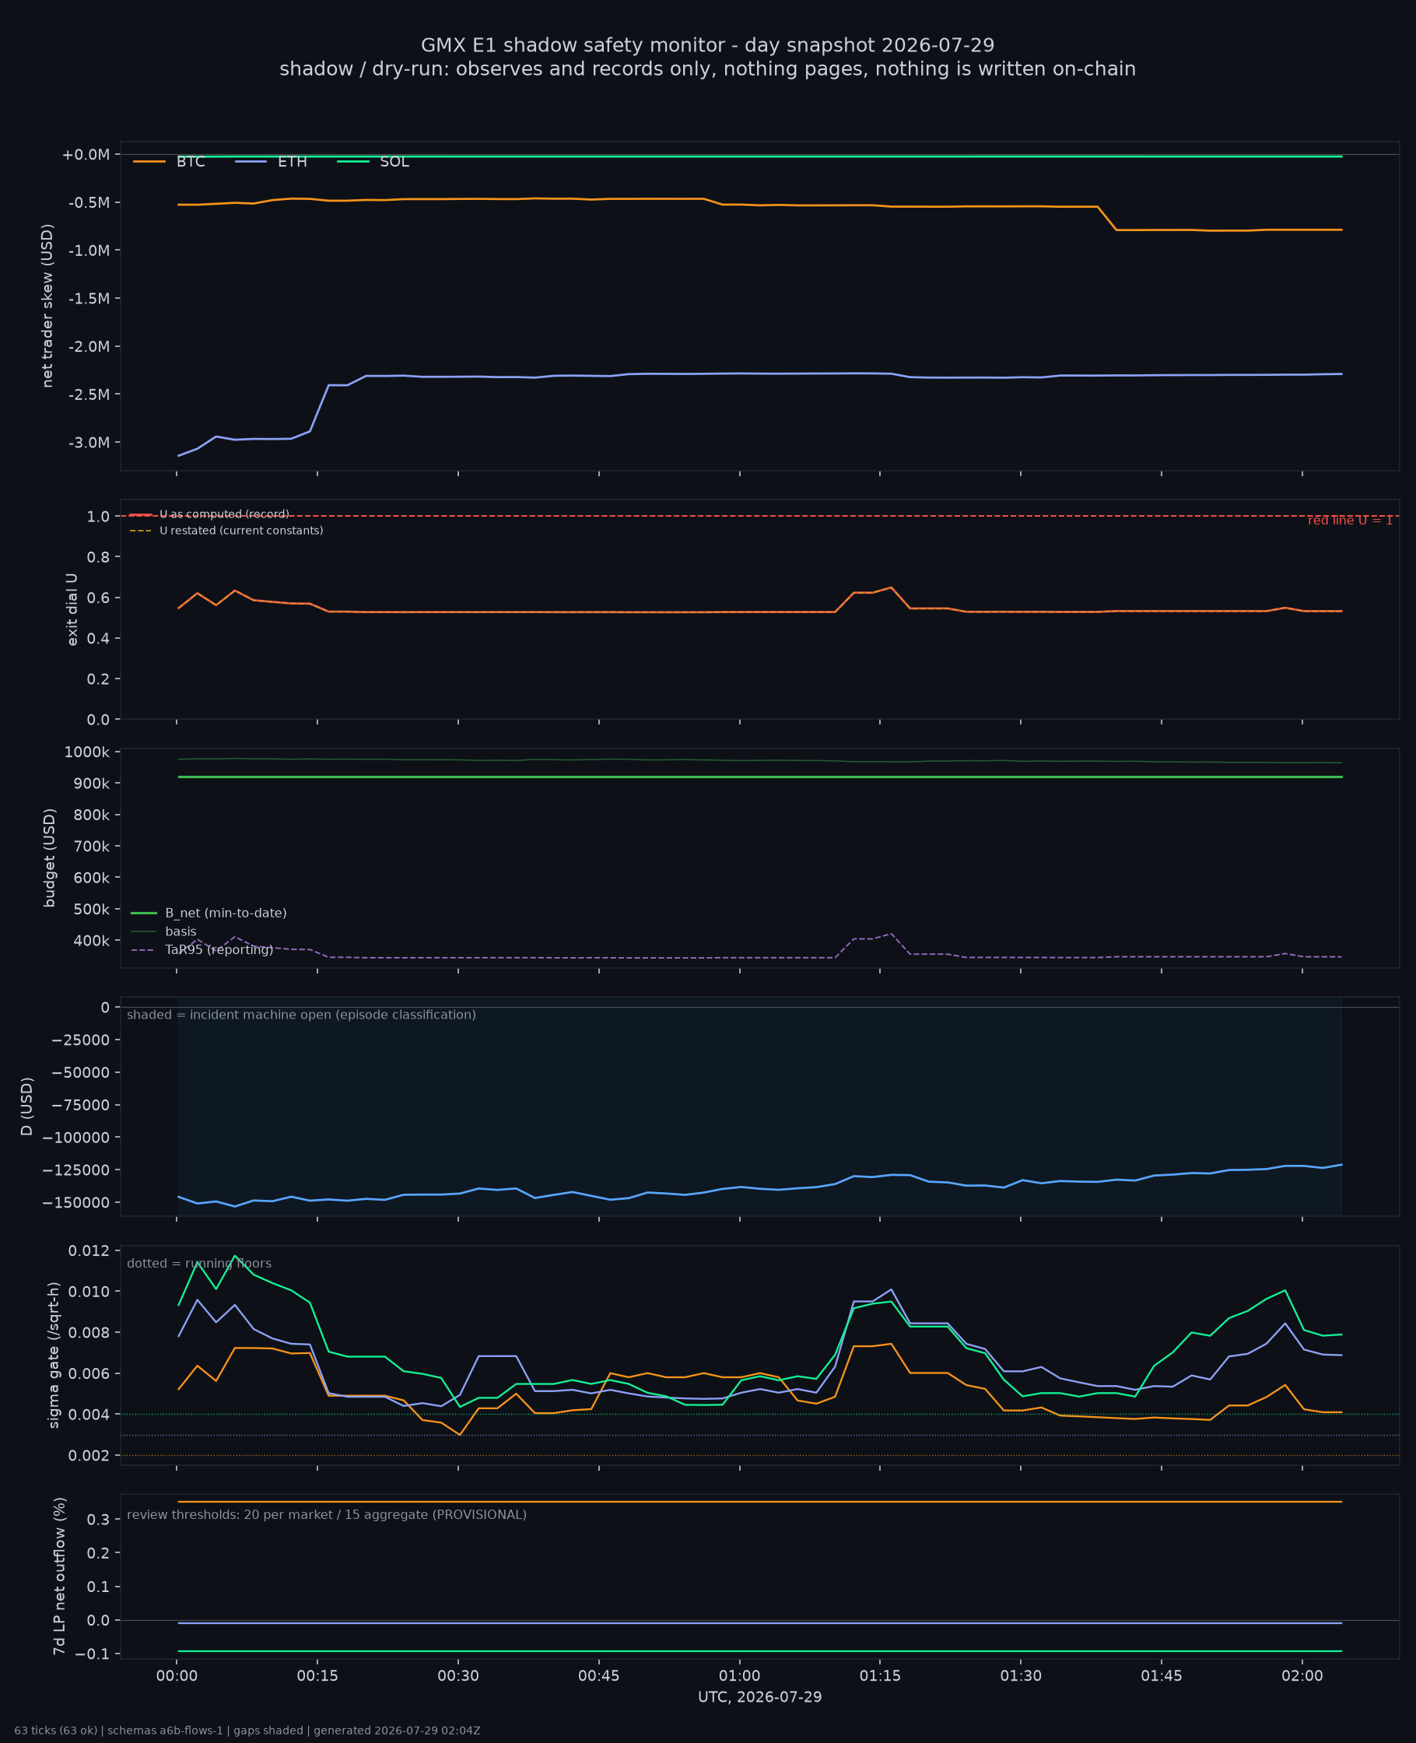The width and height of the screenshot is (1416, 1743).
Task: Click the '−0.1' LP outflow tick label
Action: tap(92, 1654)
